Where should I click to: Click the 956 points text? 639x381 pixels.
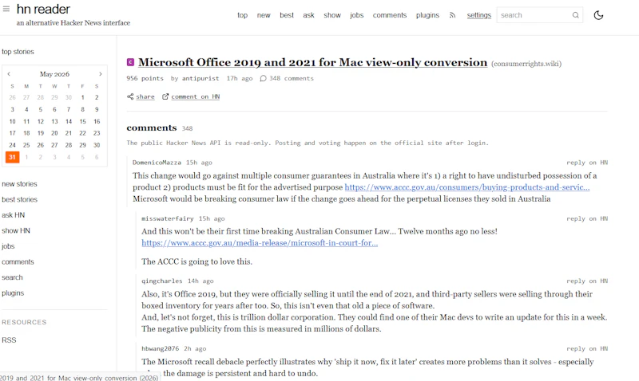click(145, 78)
